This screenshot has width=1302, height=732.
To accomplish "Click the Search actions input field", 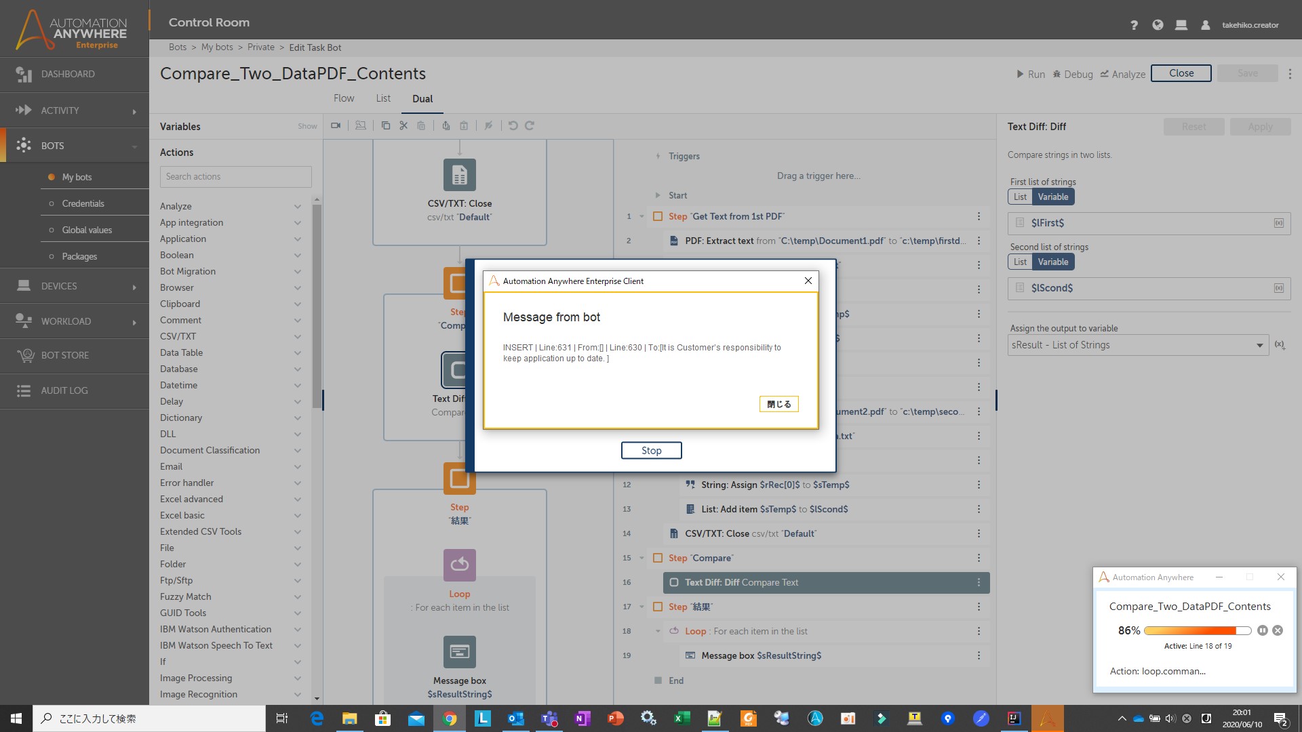I will point(235,176).
